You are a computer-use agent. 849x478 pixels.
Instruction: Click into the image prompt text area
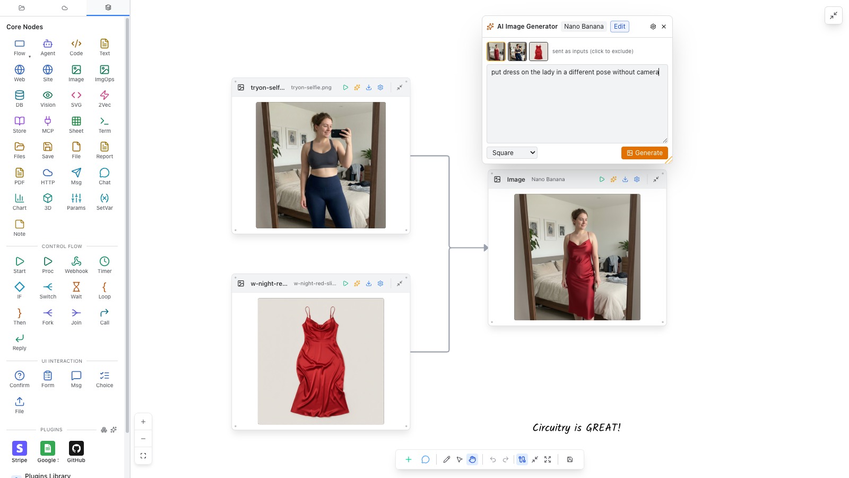pyautogui.click(x=577, y=104)
